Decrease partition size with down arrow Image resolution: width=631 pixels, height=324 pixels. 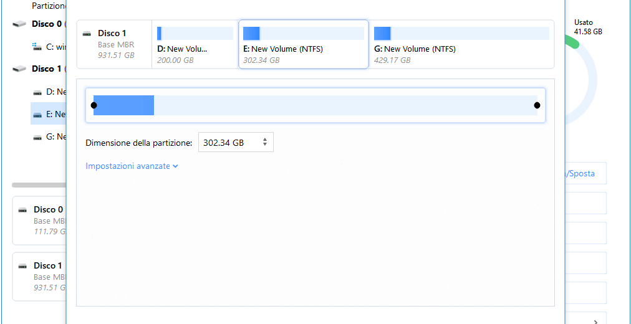(x=265, y=145)
